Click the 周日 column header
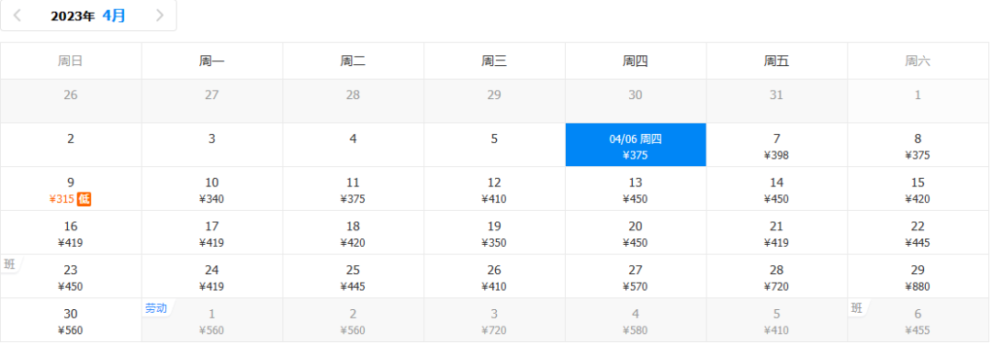 71,61
